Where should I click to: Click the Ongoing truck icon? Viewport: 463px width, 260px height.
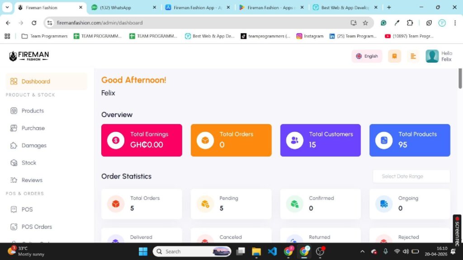point(384,204)
